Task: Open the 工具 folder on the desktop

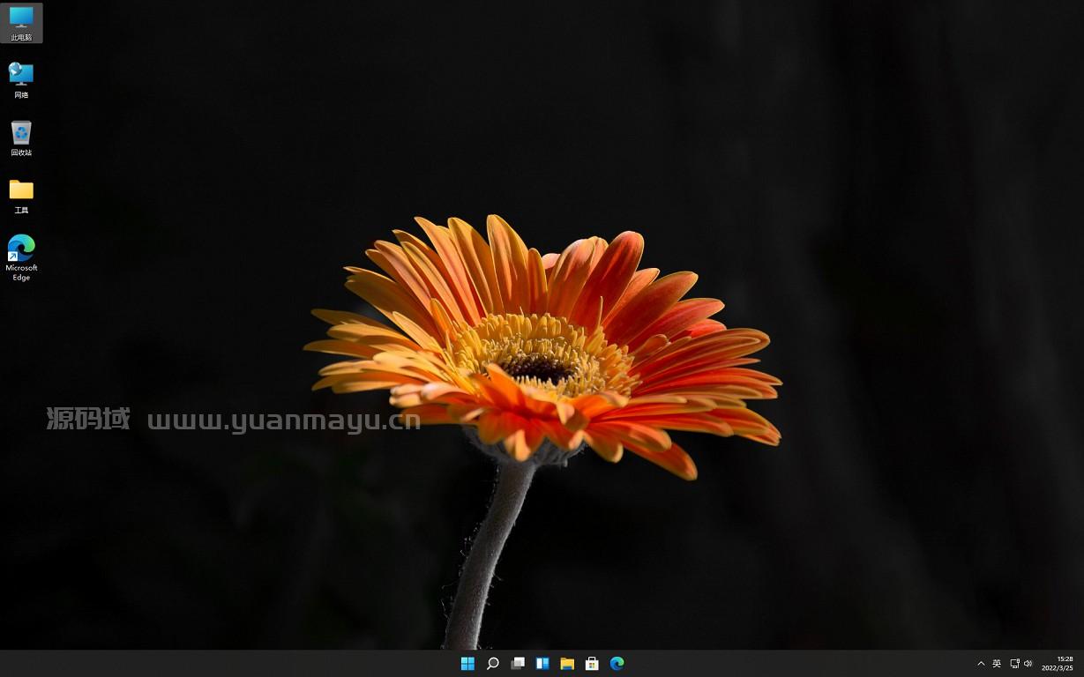Action: tap(21, 194)
